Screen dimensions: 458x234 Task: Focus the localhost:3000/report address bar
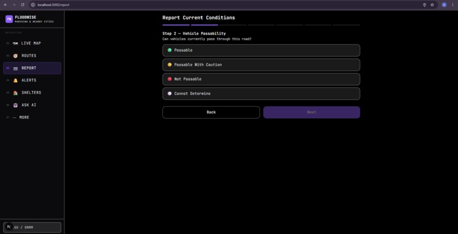[228, 5]
